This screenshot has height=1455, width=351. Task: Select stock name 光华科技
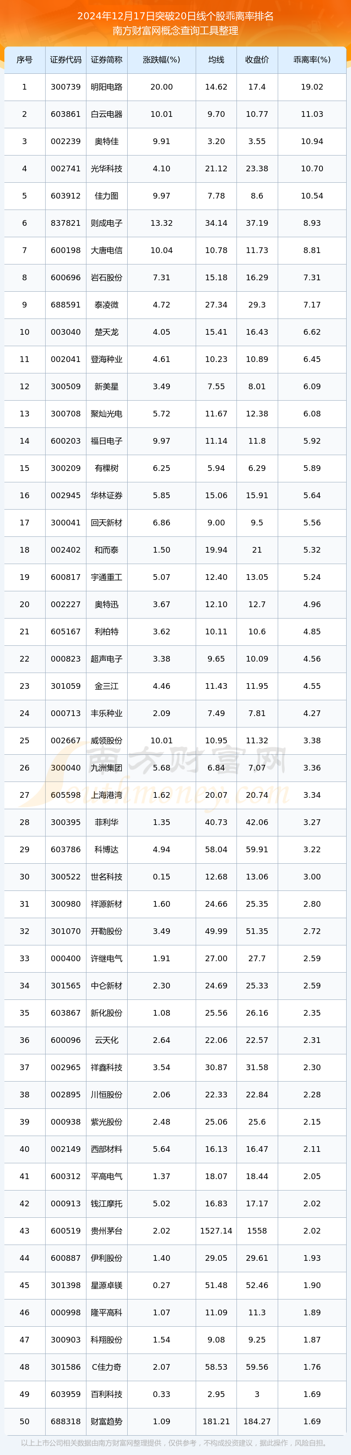coord(107,169)
